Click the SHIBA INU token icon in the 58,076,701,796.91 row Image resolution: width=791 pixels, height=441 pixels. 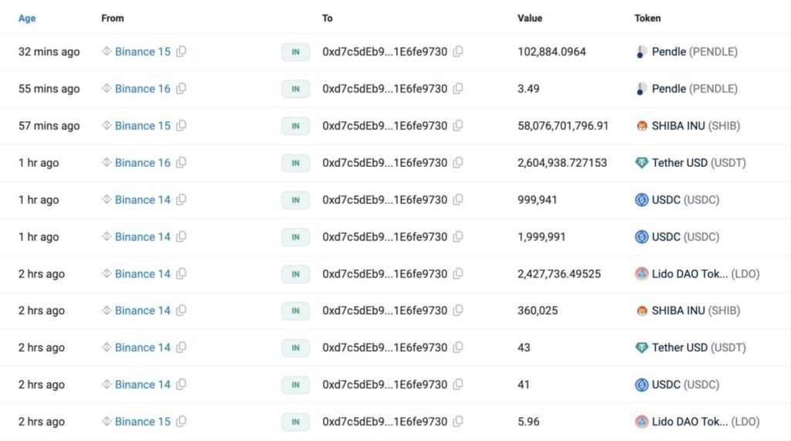(x=641, y=126)
